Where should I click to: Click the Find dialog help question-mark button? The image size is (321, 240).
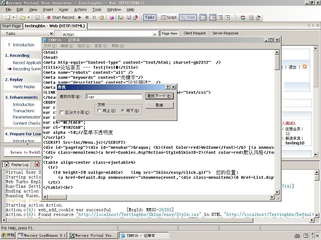pyautogui.click(x=168, y=87)
